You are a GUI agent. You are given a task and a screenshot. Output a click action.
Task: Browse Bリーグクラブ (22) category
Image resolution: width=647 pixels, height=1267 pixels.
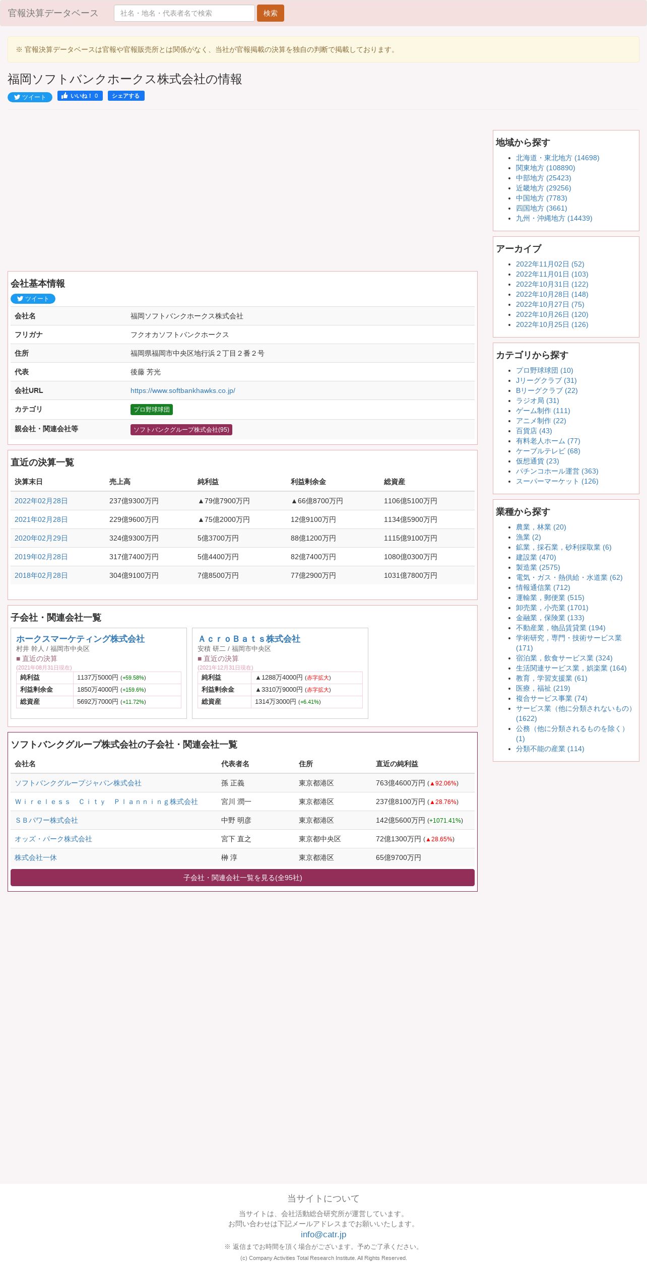(547, 390)
